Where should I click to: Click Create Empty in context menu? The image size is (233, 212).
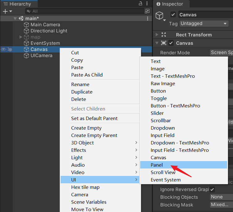click(100, 128)
